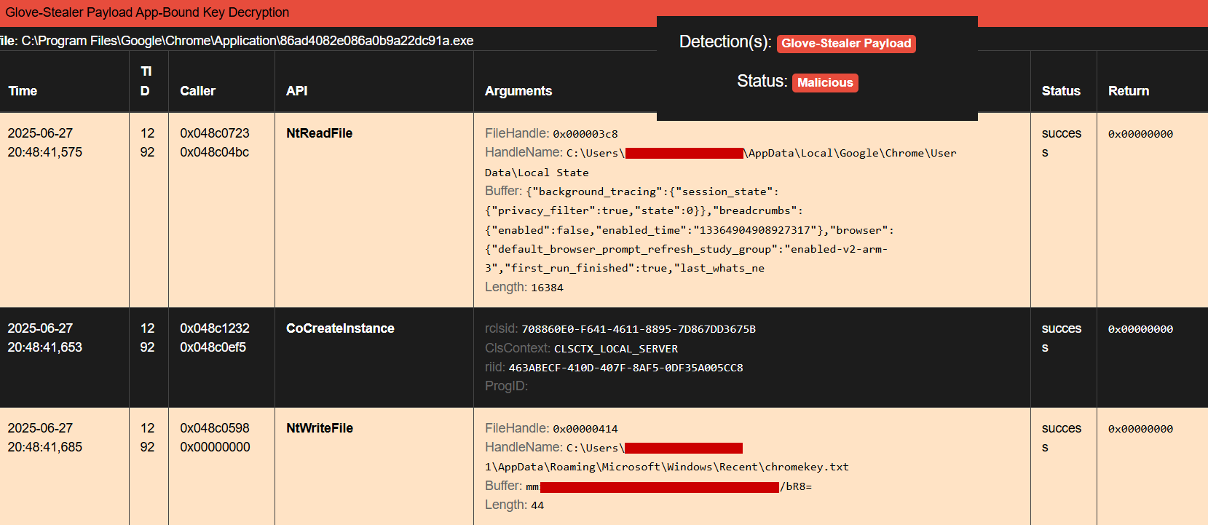Click the TID column header
The width and height of the screenshot is (1208, 525).
click(146, 81)
